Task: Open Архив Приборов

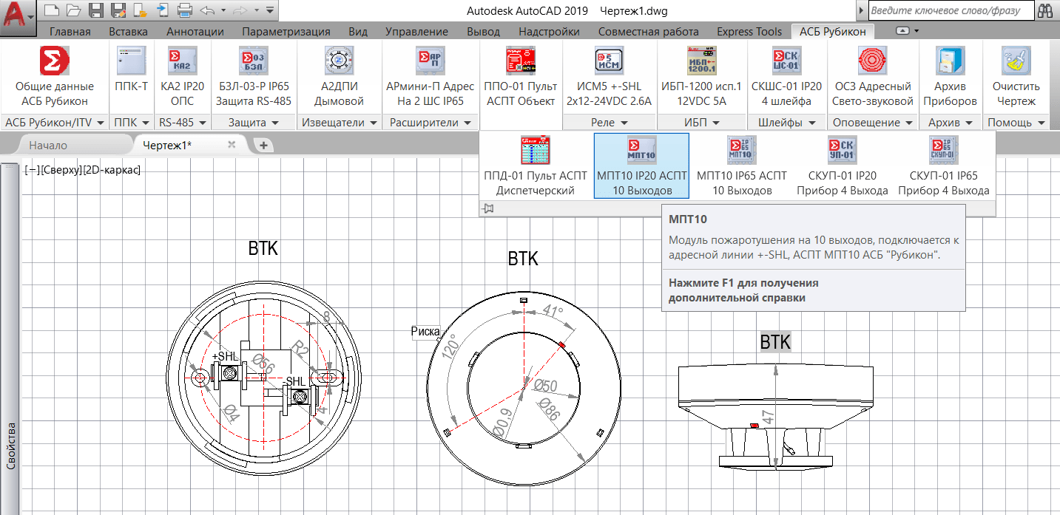Action: point(951,78)
